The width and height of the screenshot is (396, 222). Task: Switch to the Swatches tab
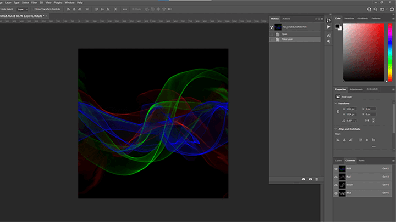(x=349, y=19)
